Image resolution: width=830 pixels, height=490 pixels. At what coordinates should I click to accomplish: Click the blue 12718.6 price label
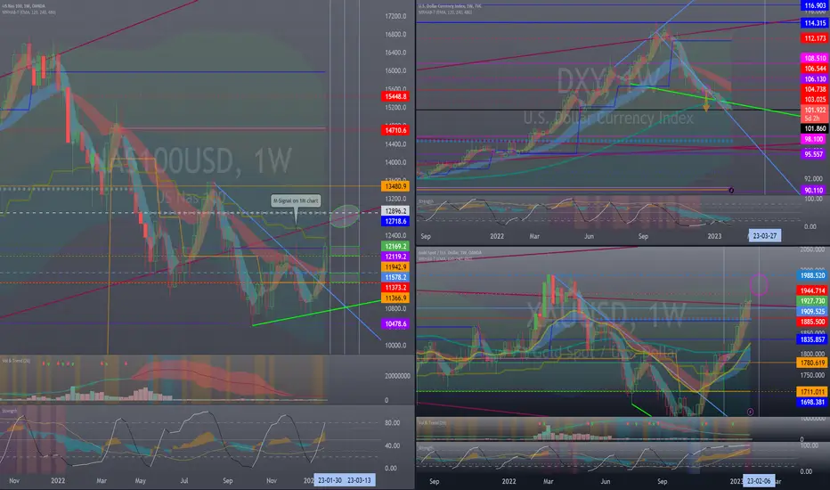pos(395,222)
